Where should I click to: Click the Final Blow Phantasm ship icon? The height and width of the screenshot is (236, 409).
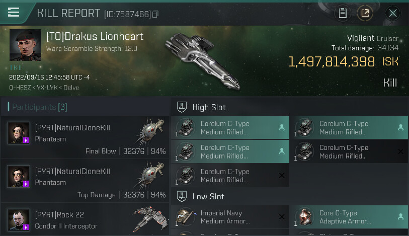[x=150, y=133]
